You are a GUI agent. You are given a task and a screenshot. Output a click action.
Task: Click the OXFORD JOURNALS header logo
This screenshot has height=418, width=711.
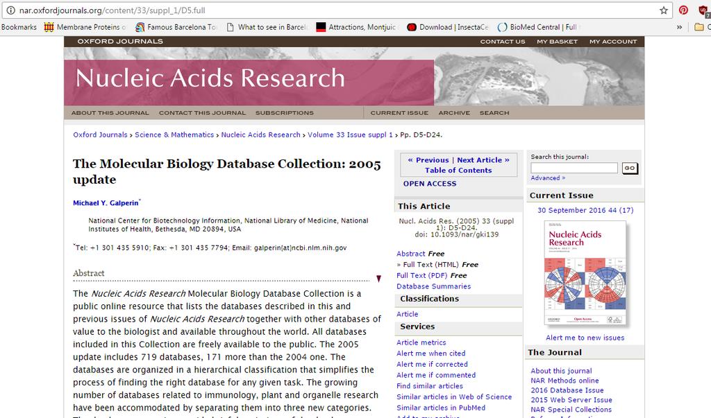[x=120, y=41]
